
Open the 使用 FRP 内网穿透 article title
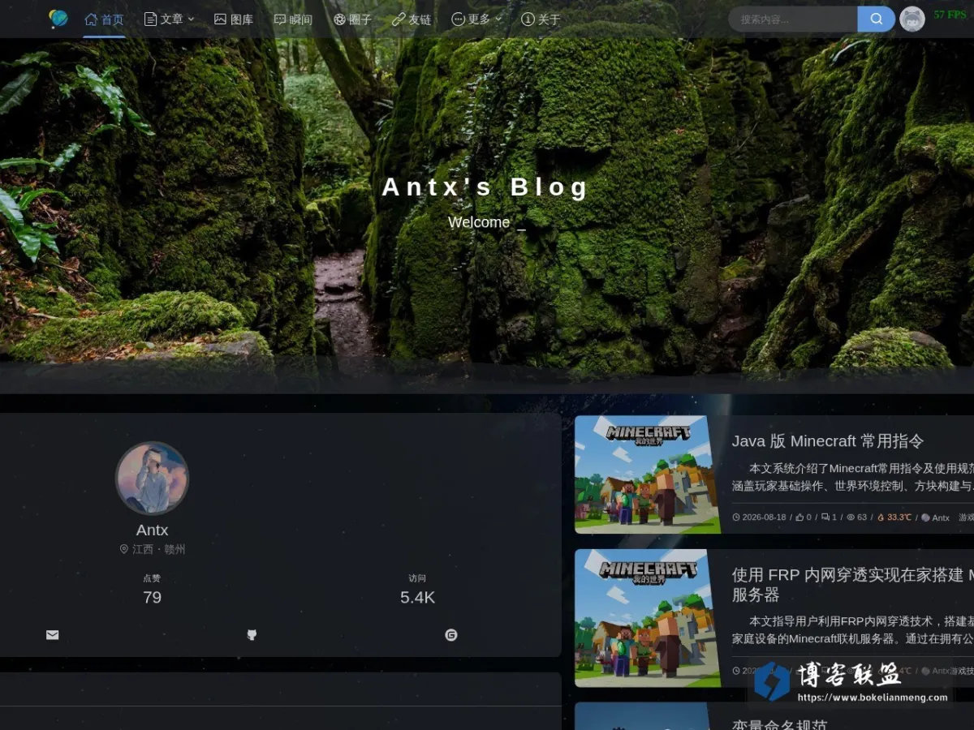(x=852, y=585)
